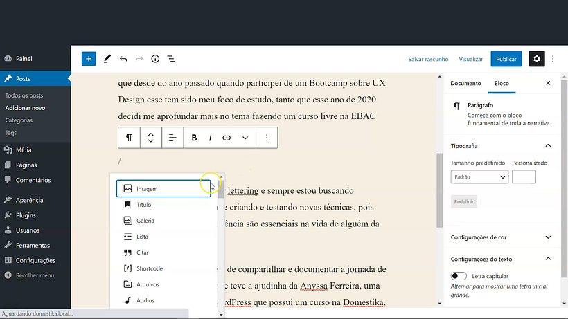
Task: Toggle the Letra capitular switch
Action: coord(459,276)
